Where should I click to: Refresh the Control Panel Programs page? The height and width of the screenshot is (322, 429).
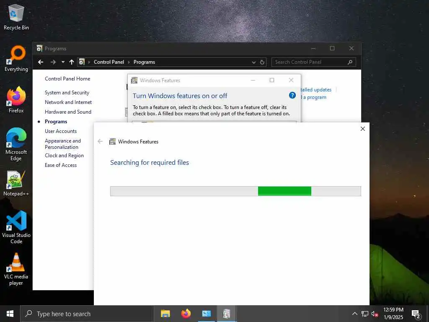(262, 62)
